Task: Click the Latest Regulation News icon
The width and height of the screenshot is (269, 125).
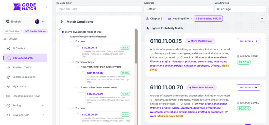Action: 8,96
